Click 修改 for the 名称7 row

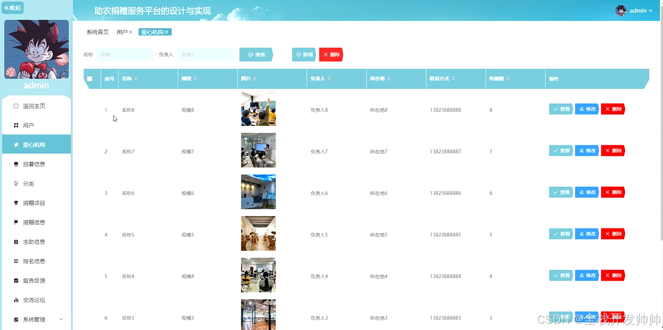(x=587, y=150)
